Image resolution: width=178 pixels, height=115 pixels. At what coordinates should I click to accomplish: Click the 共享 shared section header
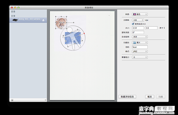[x=13, y=16]
